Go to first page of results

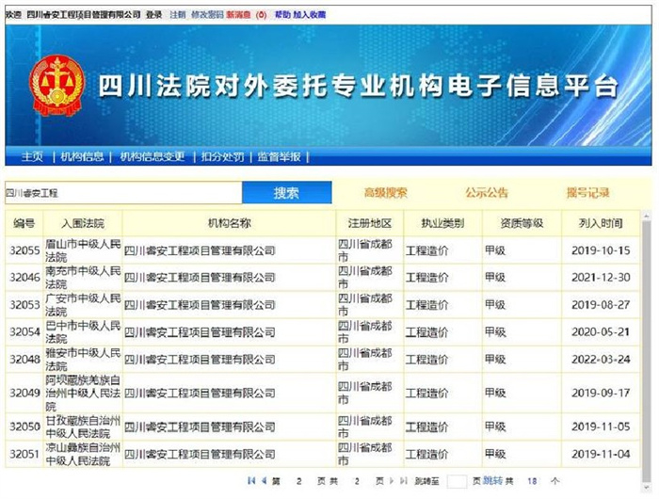[251, 480]
